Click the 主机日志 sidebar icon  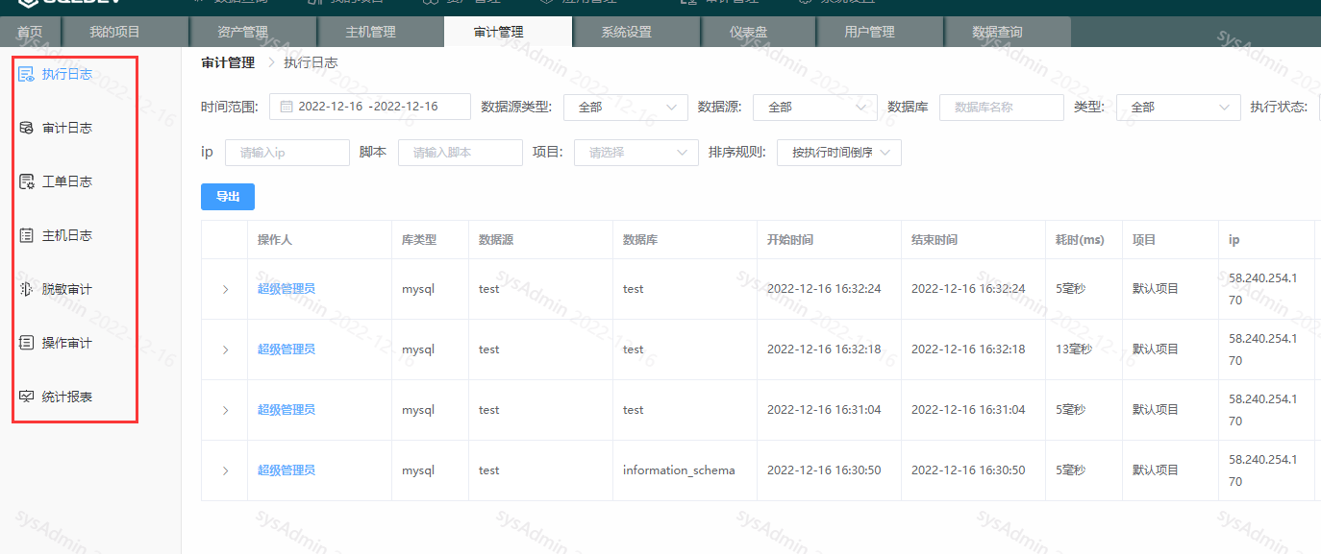(26, 235)
